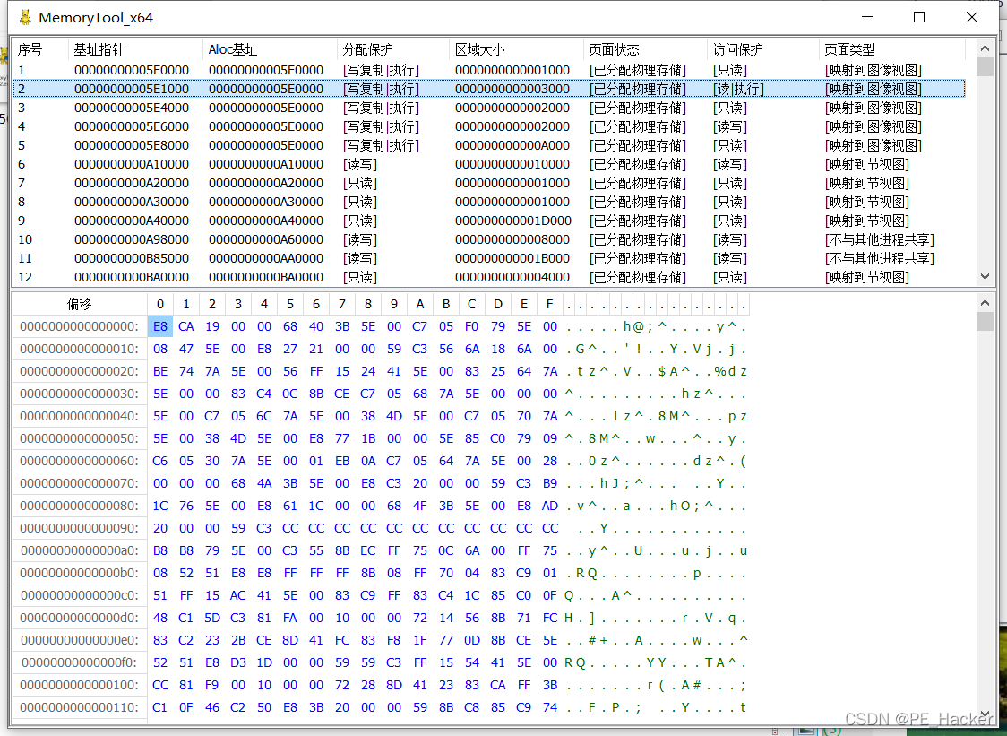Click byte B8 starting row 00000000000000a0
This screenshot has height=736, width=1007.
click(x=159, y=550)
